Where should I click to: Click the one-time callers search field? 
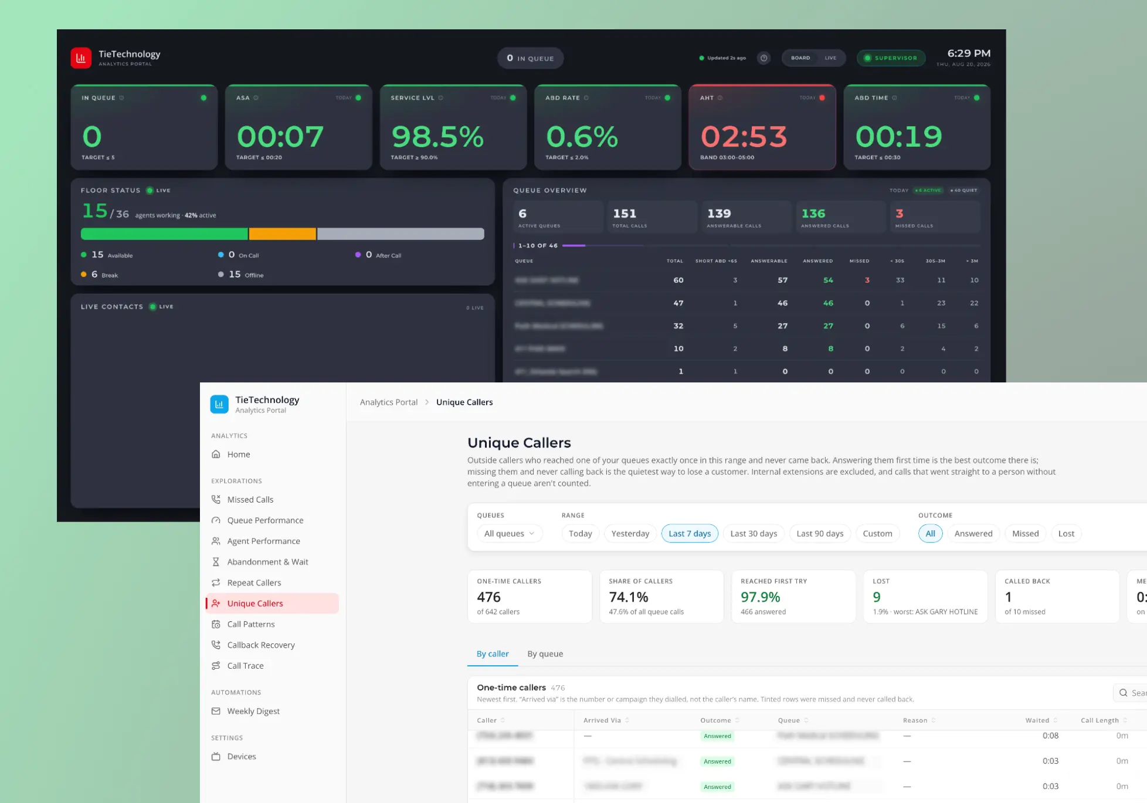[x=1131, y=693]
